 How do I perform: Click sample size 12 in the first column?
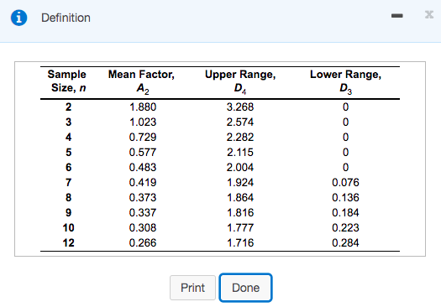pos(68,243)
